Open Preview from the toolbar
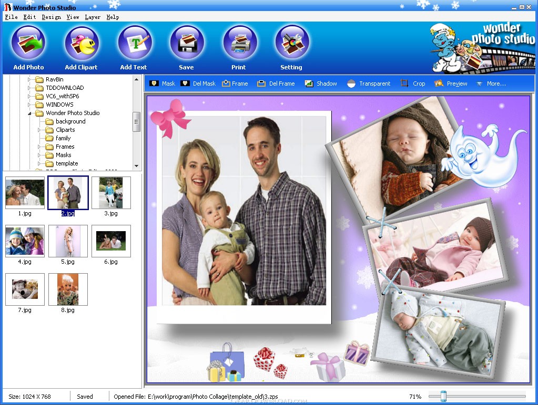 click(x=451, y=84)
